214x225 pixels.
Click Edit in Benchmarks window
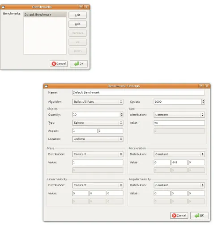pyautogui.click(x=77, y=15)
